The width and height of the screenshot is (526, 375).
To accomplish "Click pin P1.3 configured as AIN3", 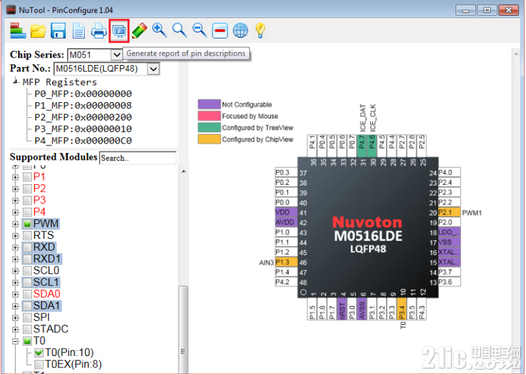I will [x=286, y=263].
